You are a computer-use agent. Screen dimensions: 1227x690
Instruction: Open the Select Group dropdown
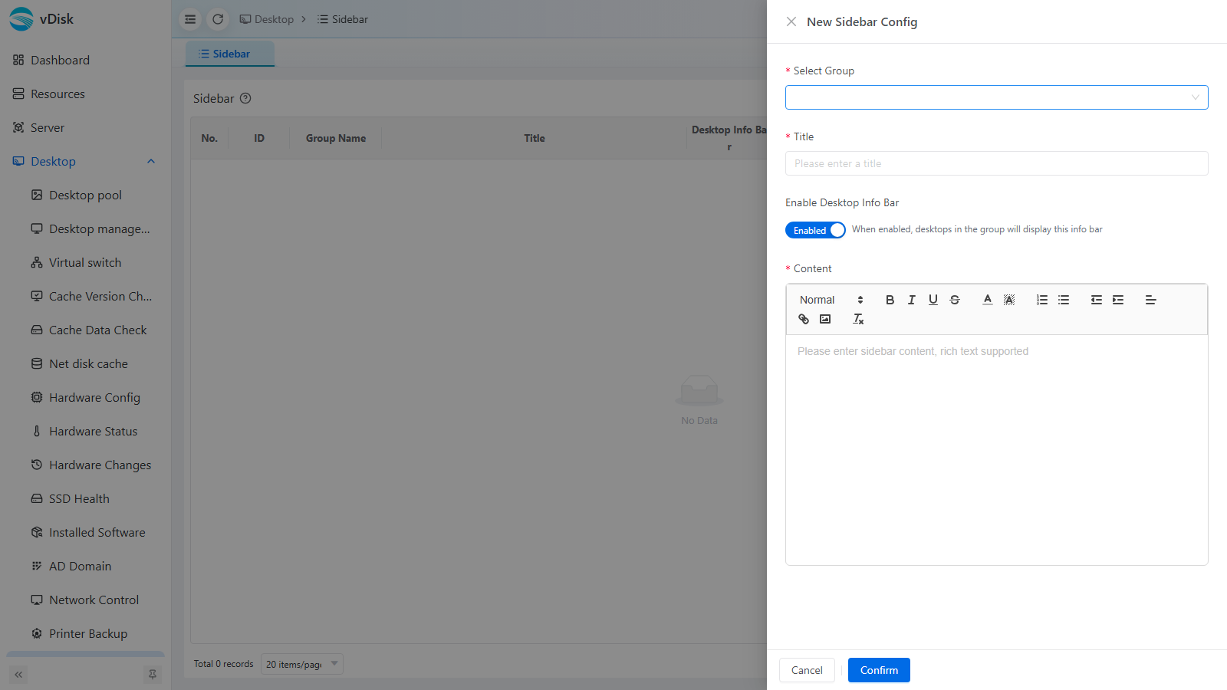(996, 97)
